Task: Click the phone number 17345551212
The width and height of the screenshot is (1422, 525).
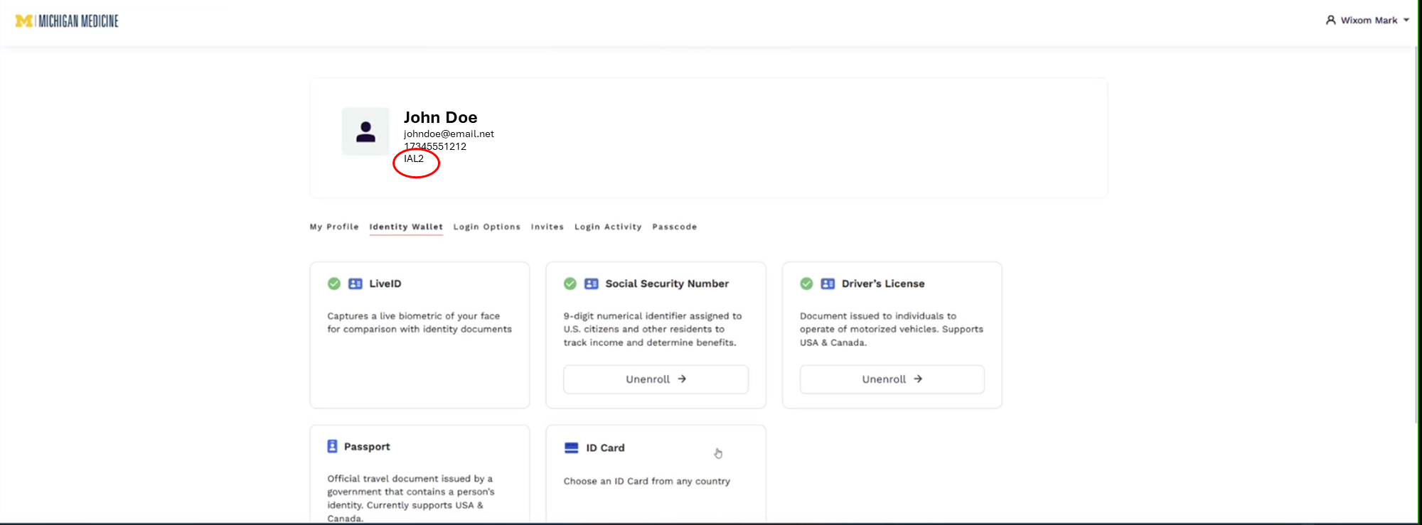Action: click(435, 146)
